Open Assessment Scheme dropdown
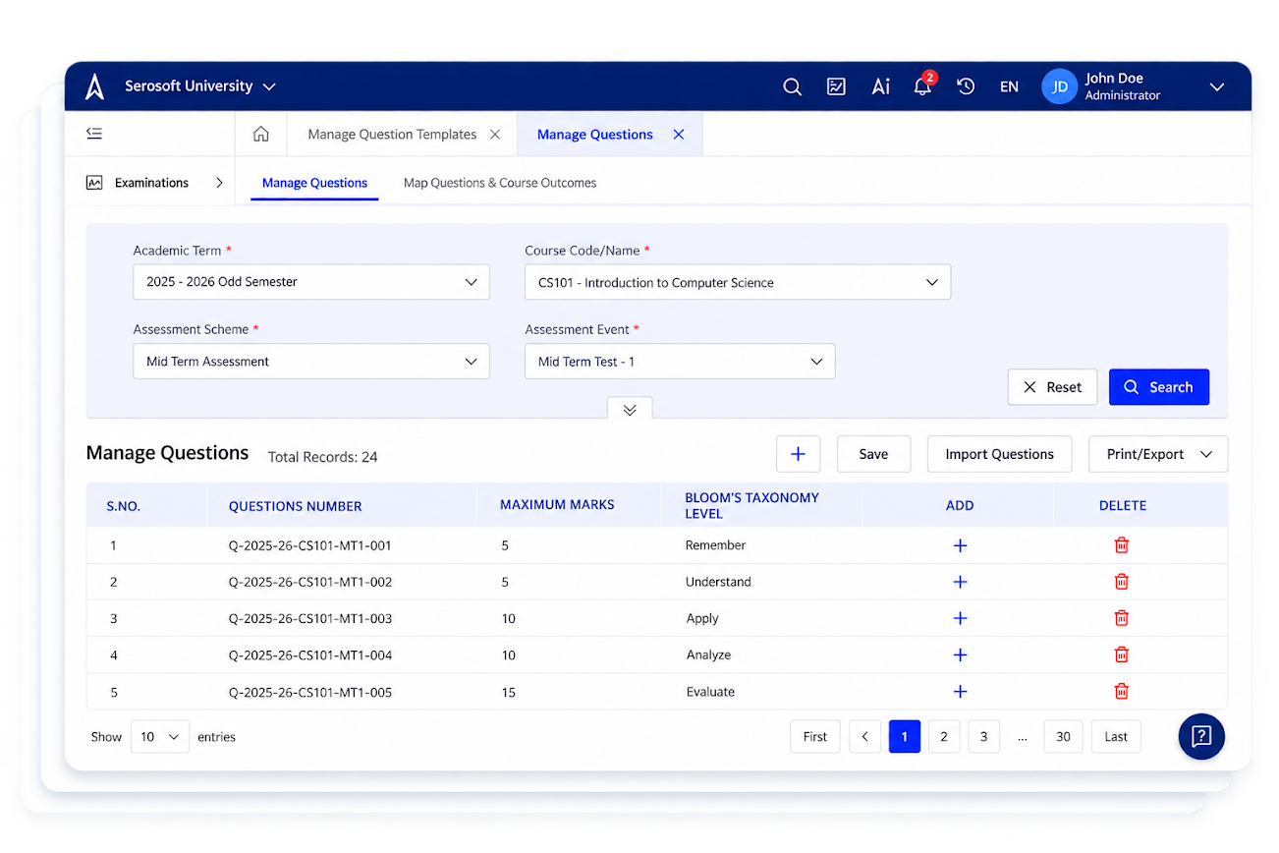1279x853 pixels. tap(311, 362)
